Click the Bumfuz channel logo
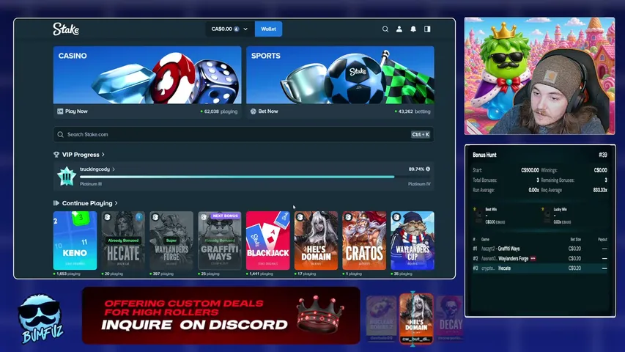This screenshot has width=625, height=352. [x=40, y=319]
